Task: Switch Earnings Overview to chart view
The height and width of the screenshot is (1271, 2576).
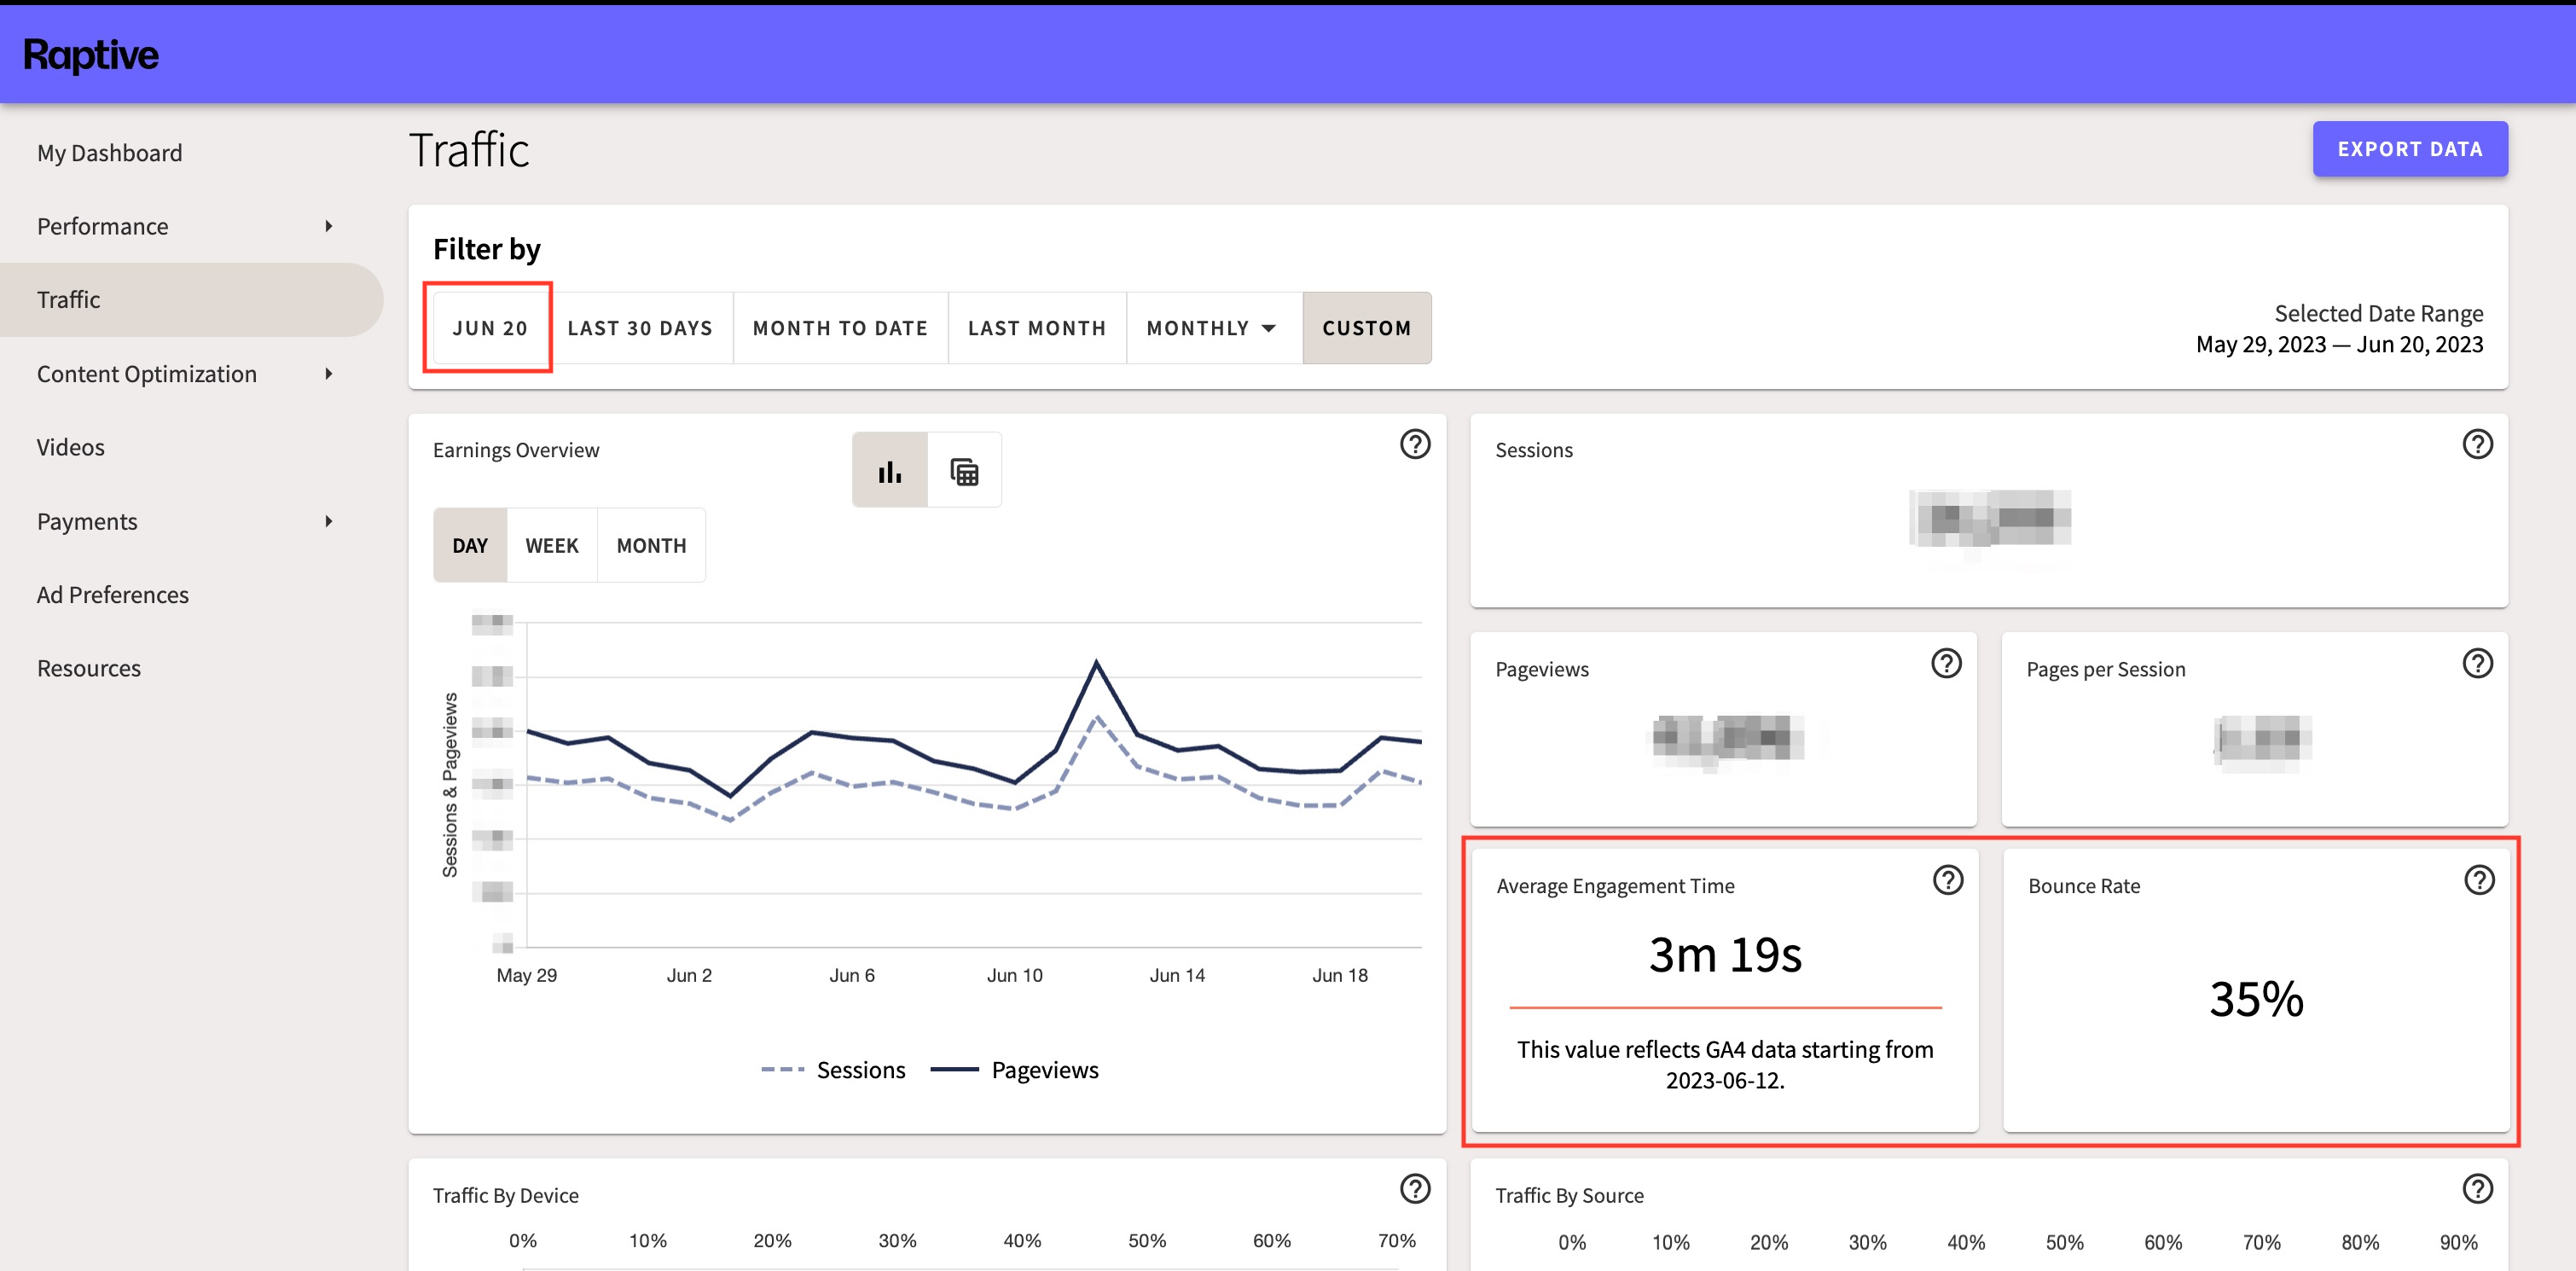Action: (889, 469)
